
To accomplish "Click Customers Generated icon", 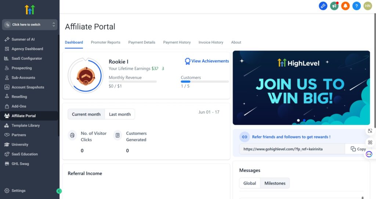I will [117, 136].
